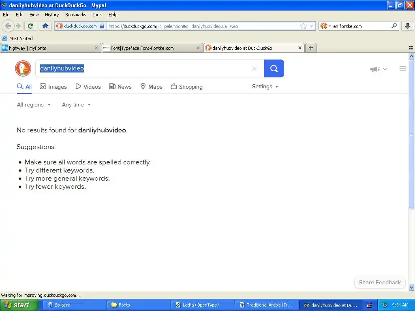Switch to Fonts folder in taskbar
Image resolution: width=415 pixels, height=311 pixels.
point(139,305)
